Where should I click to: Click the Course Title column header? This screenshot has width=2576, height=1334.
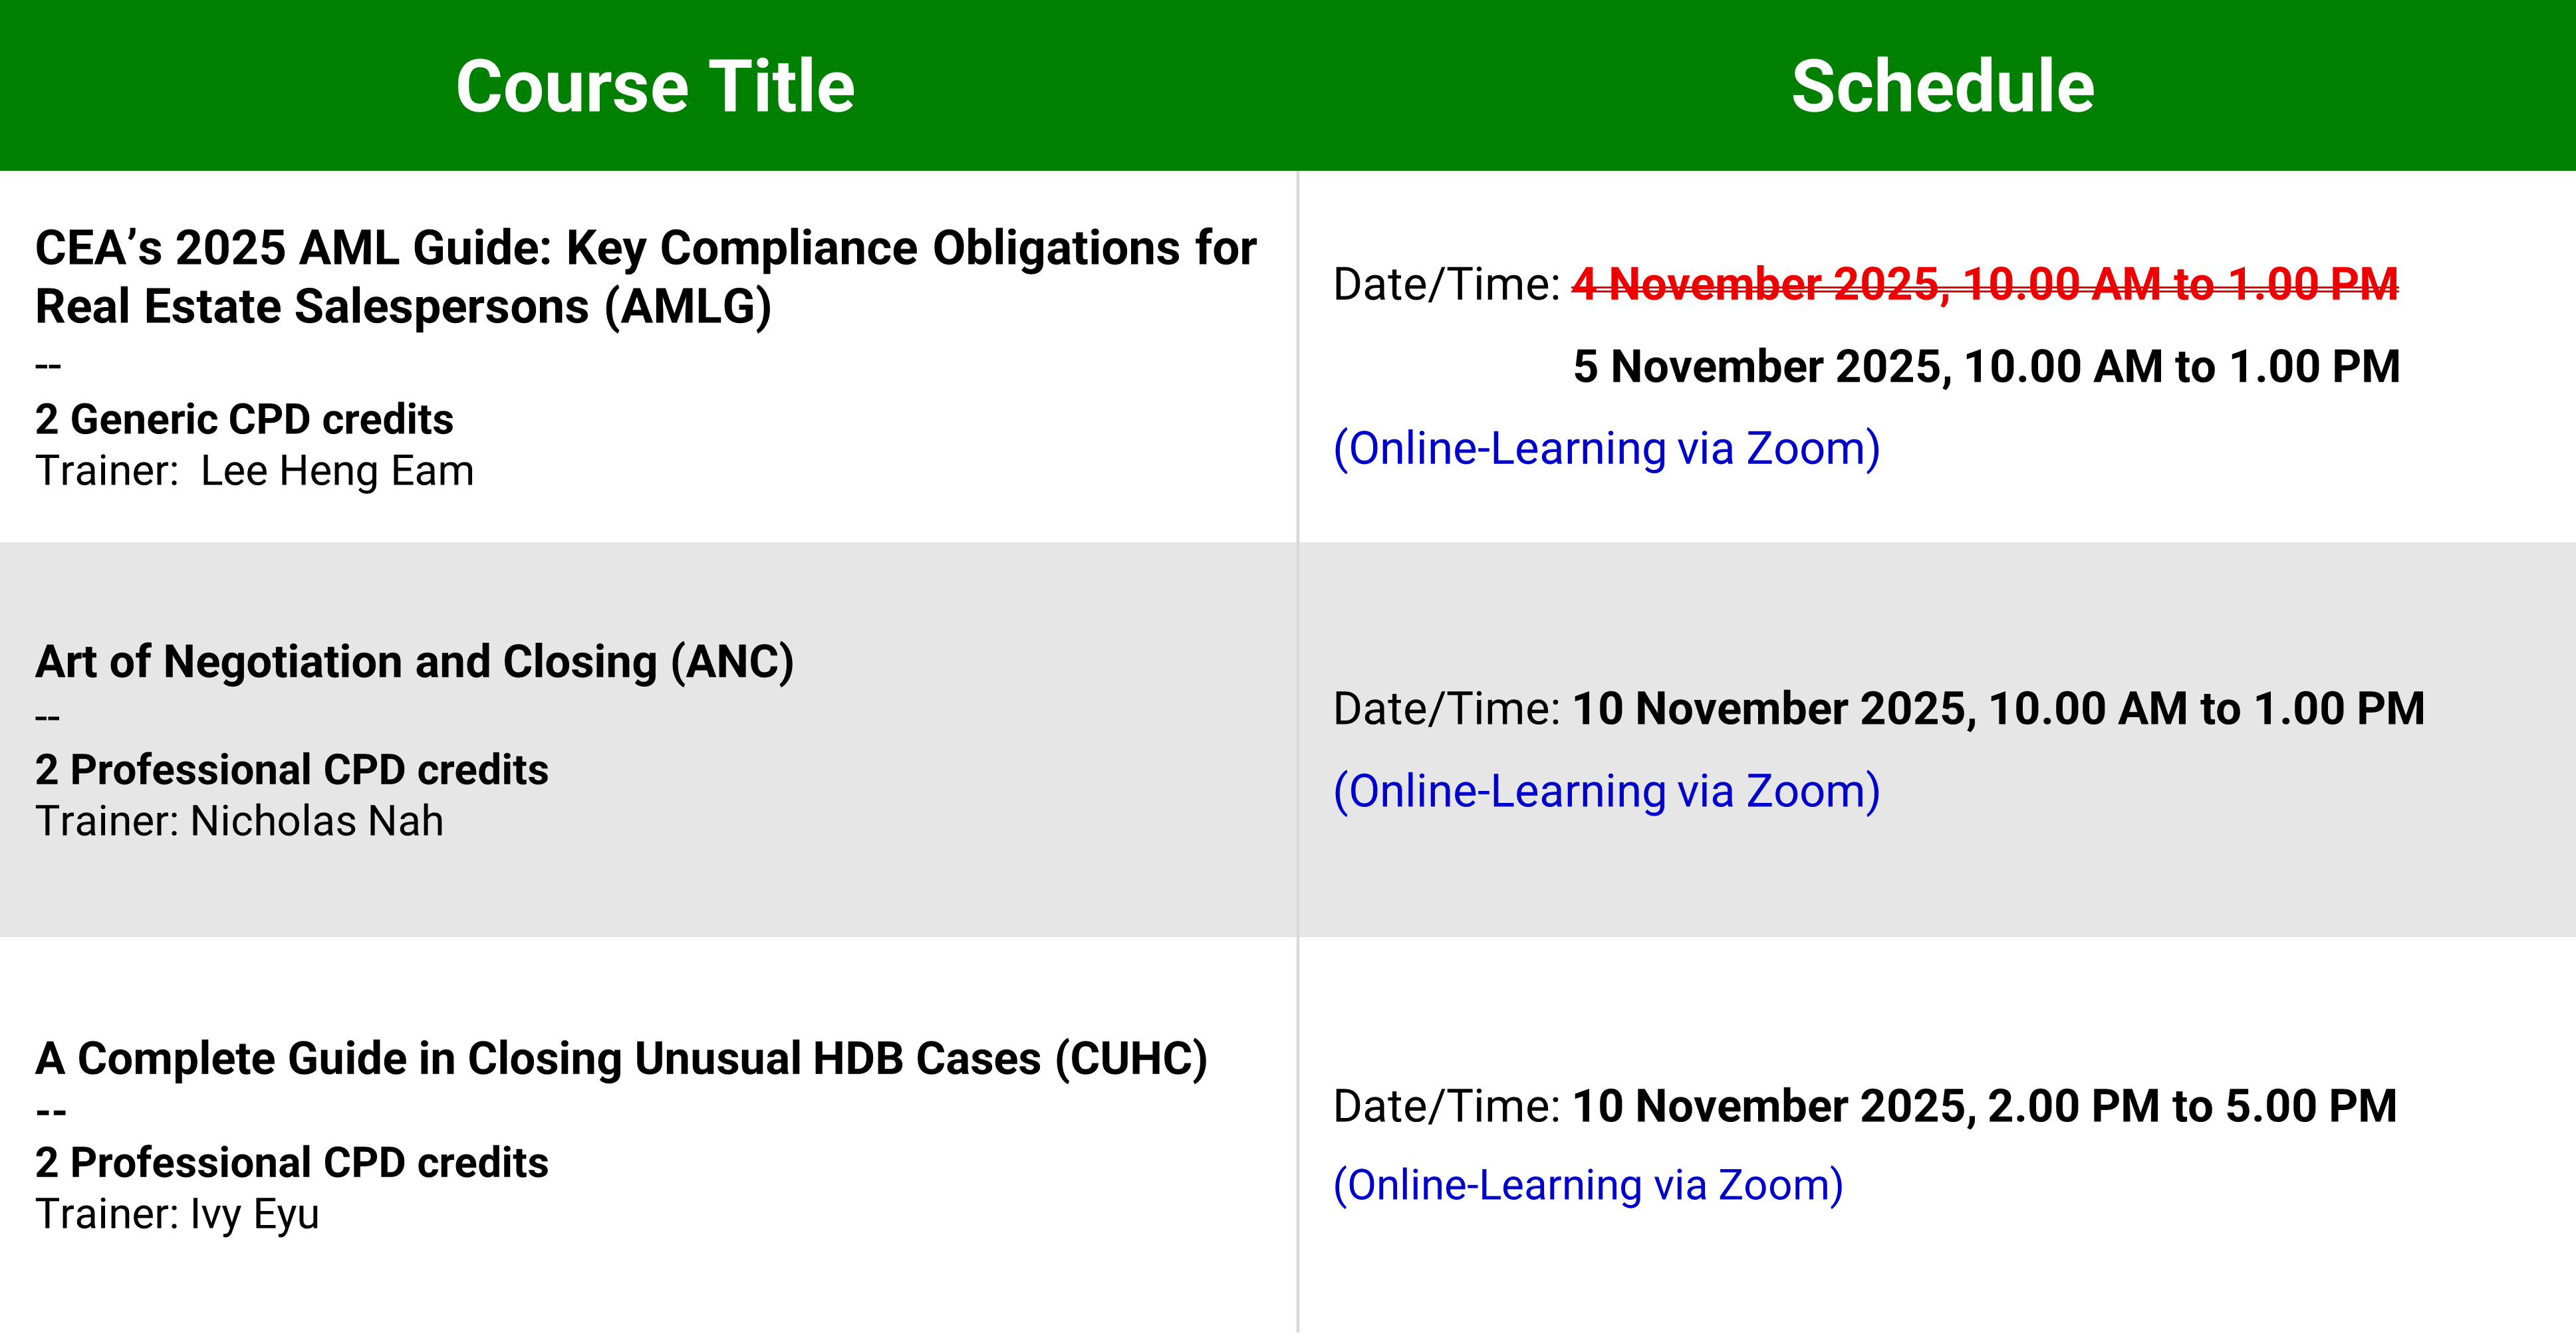point(655,86)
